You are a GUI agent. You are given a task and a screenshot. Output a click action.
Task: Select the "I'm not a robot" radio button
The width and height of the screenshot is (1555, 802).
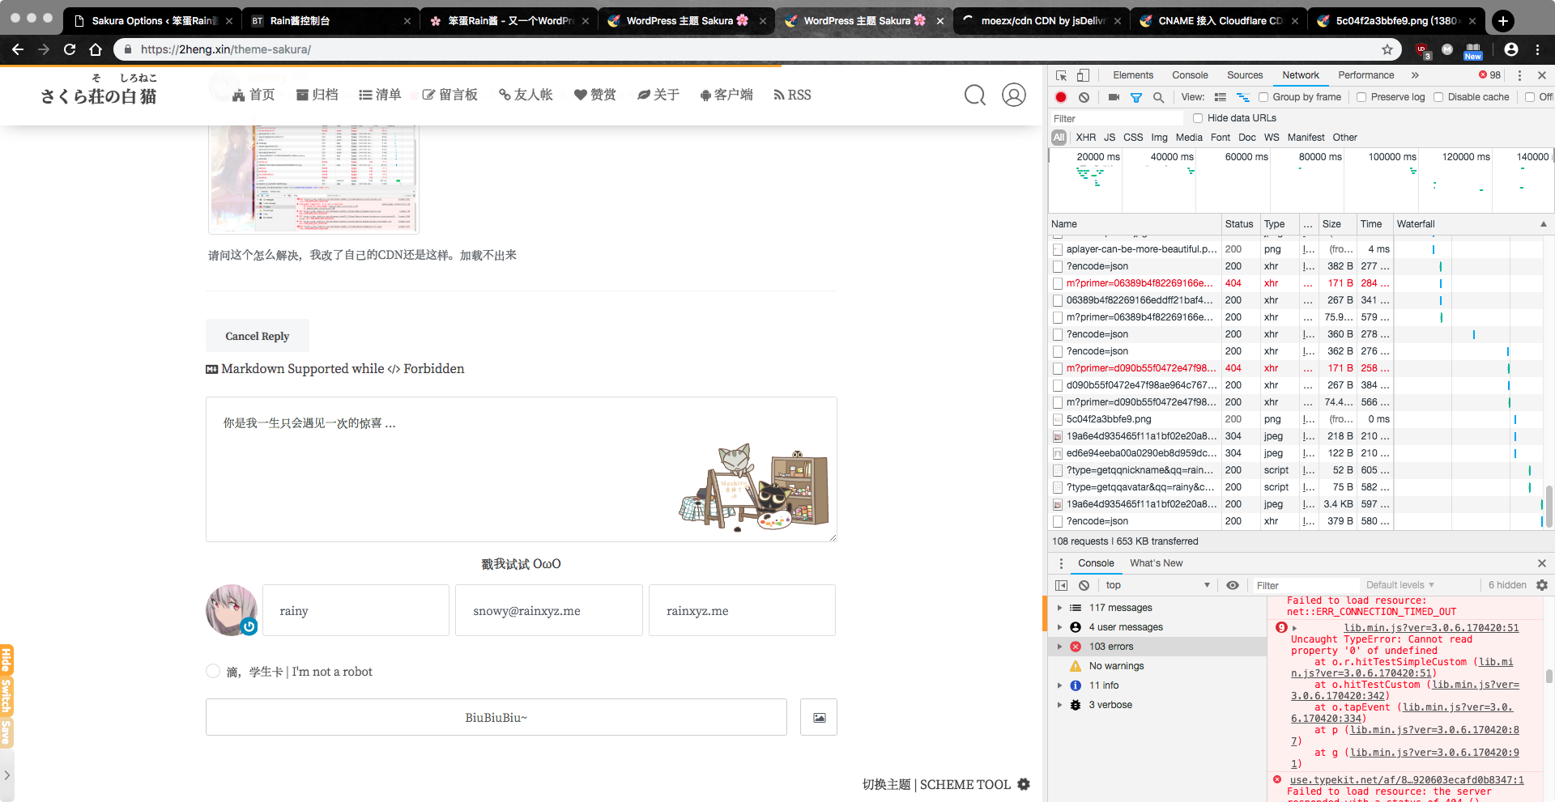point(213,671)
